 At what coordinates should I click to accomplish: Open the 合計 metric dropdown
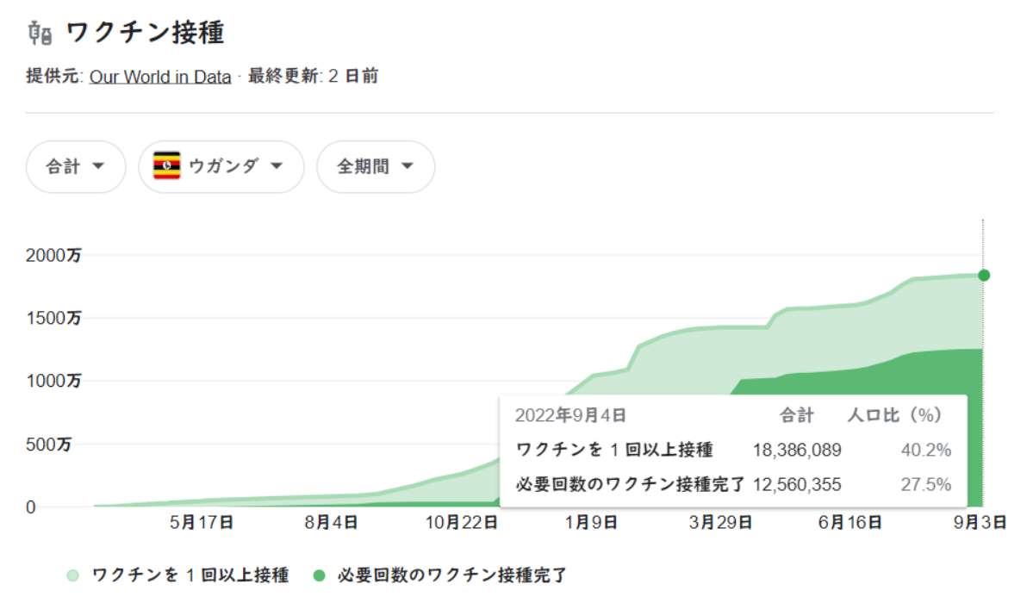[76, 166]
